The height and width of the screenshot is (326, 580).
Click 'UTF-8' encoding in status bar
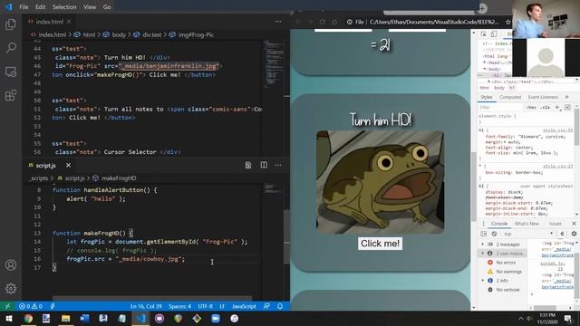click(206, 306)
